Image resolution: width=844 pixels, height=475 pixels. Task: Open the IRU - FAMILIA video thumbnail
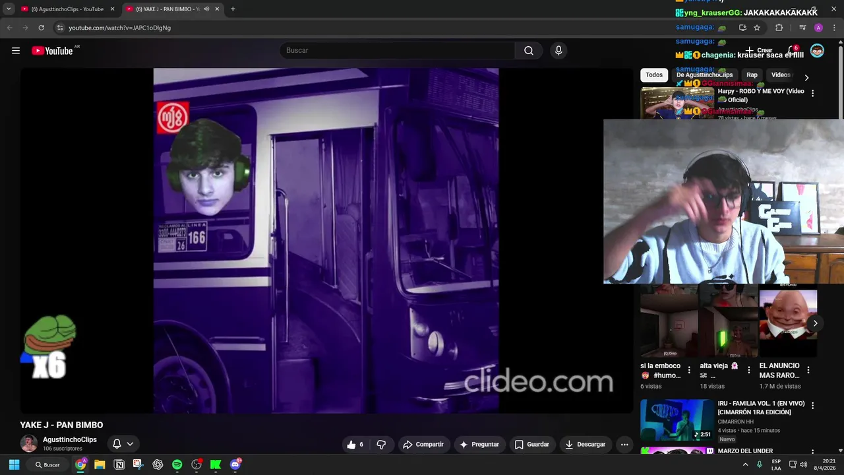(677, 420)
